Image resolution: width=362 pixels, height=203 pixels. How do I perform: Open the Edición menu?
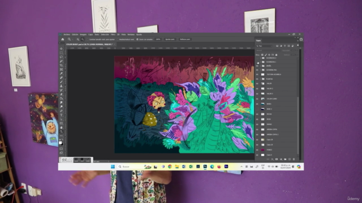[x=75, y=34]
